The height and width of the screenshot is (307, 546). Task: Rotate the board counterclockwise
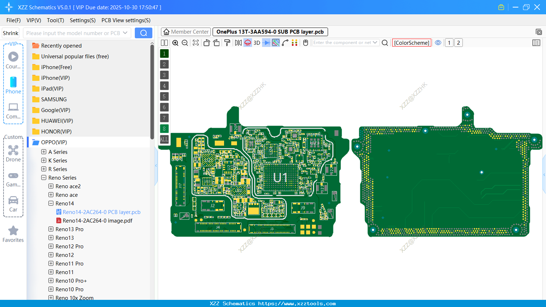206,43
